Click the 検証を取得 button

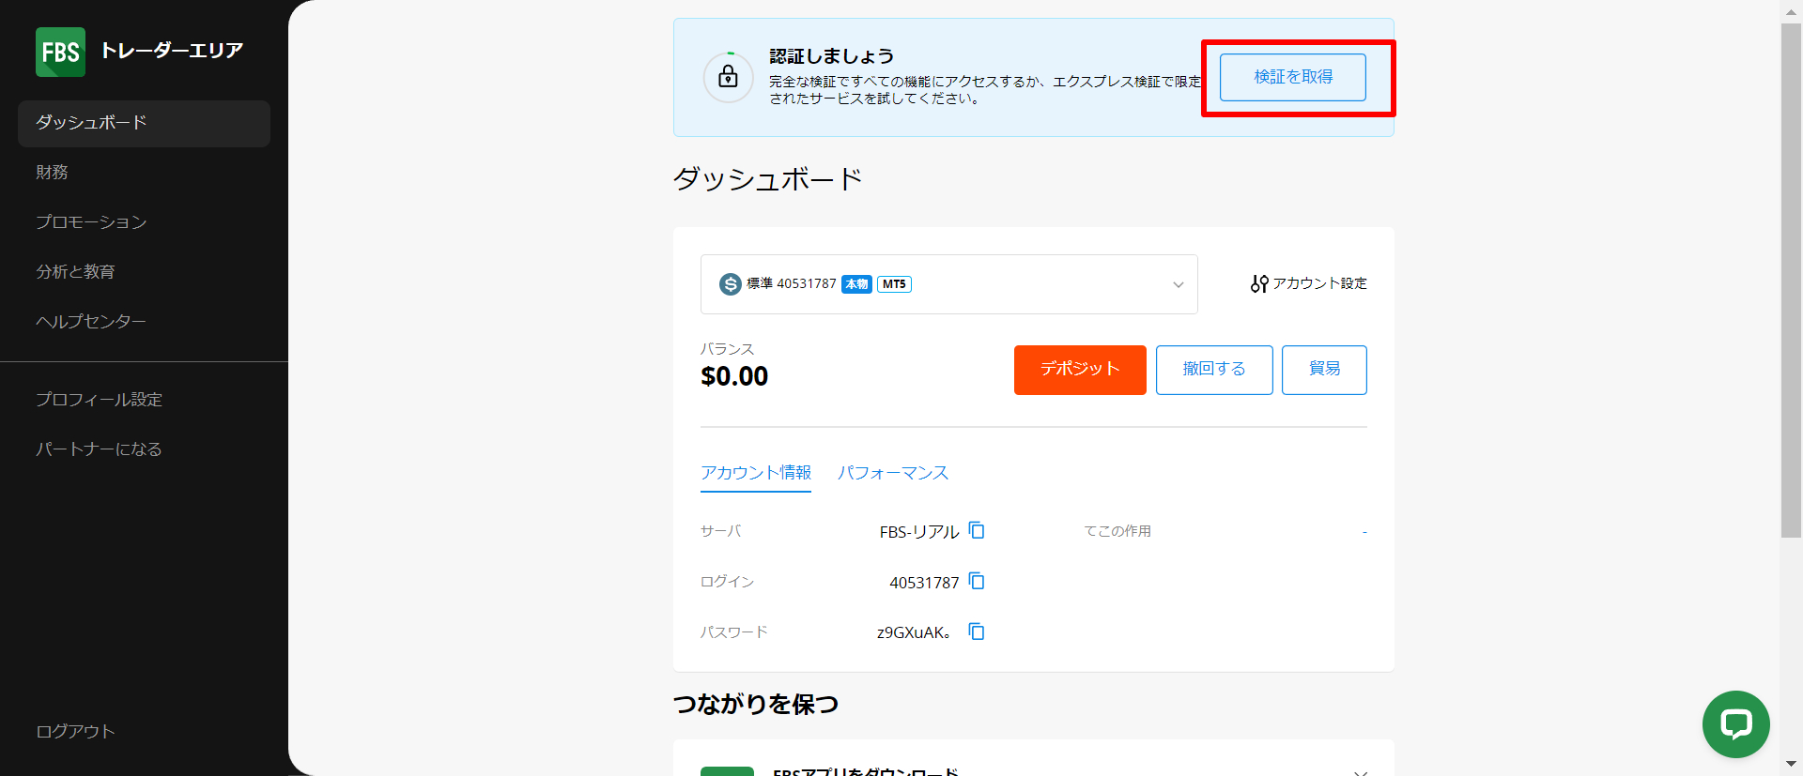coord(1293,77)
